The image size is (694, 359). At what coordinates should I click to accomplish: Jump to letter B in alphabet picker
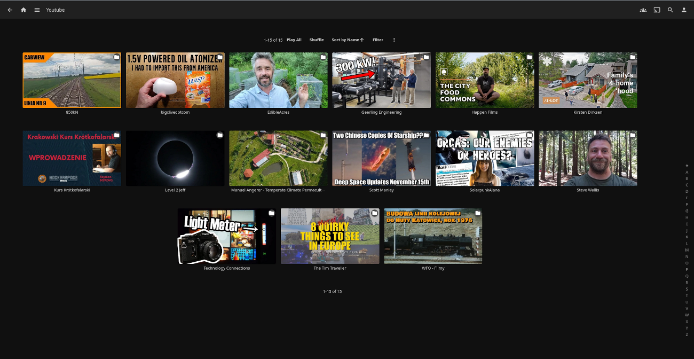687,178
